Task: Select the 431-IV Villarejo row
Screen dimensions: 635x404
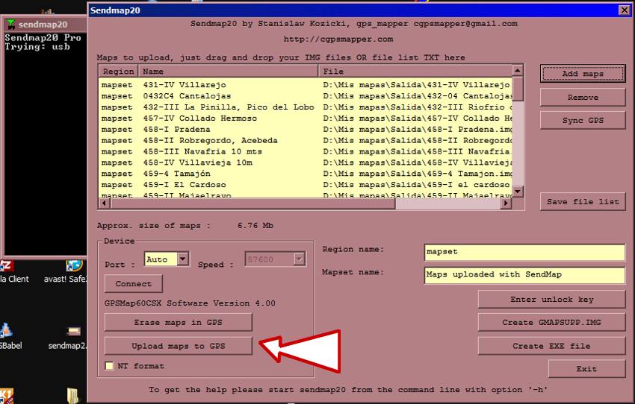Action: coord(306,85)
